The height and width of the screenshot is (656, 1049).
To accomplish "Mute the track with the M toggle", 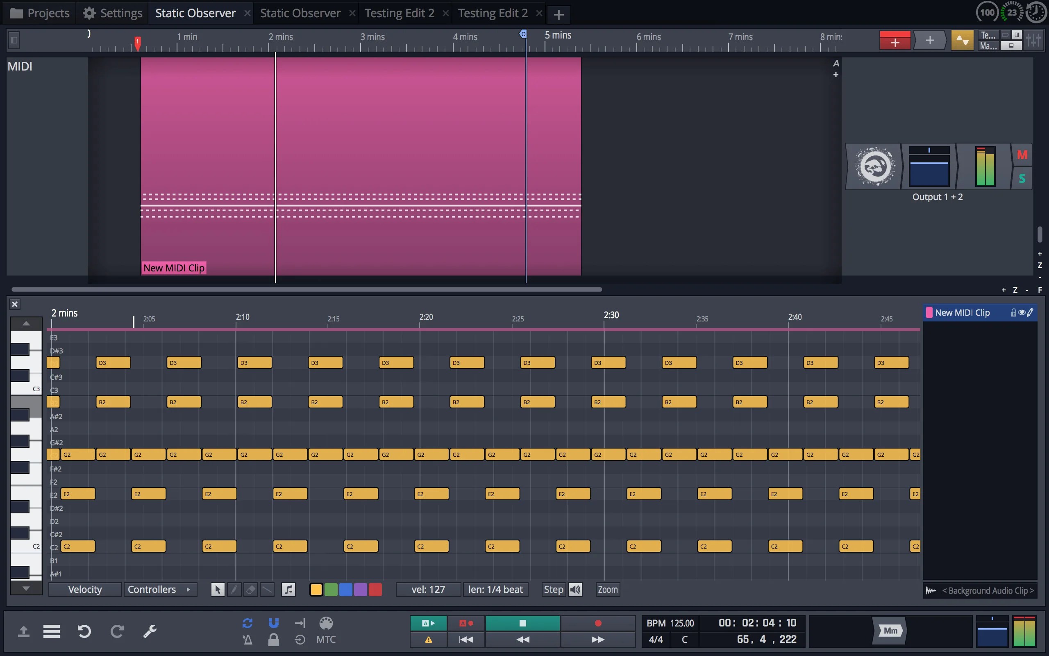I will pos(1022,155).
